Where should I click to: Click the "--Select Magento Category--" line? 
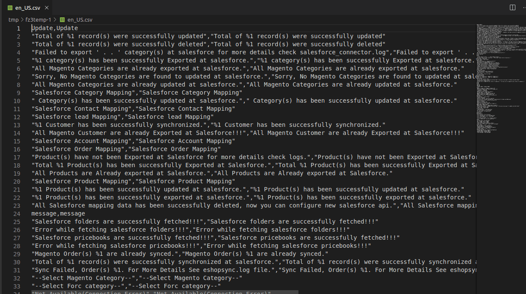point(137,278)
